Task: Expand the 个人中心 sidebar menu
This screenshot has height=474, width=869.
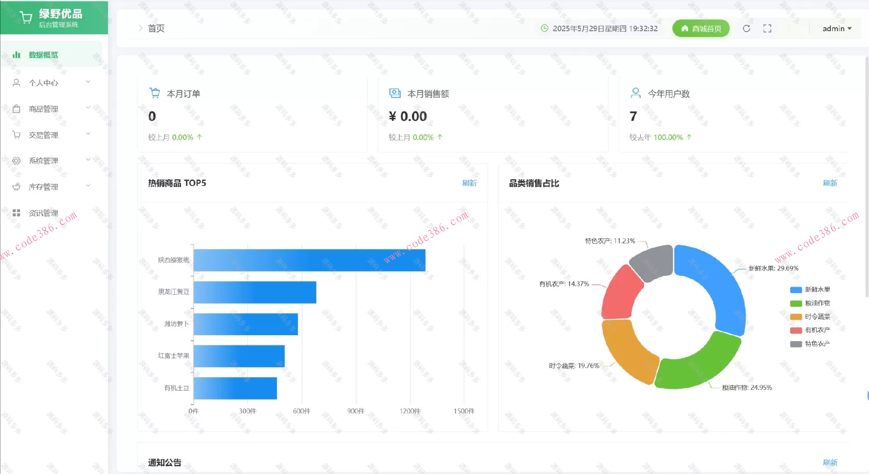Action: (x=52, y=83)
